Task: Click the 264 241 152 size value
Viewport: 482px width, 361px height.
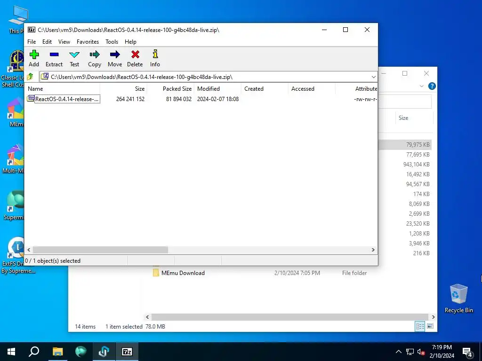Action: point(130,99)
